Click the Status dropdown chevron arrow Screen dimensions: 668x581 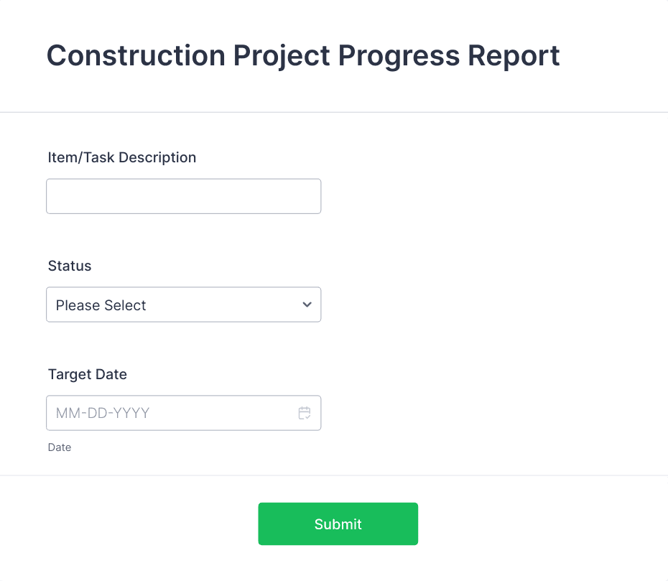coord(307,305)
